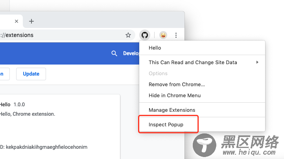Click the GitHub extension icon
This screenshot has height=159, width=284.
coord(145,35)
